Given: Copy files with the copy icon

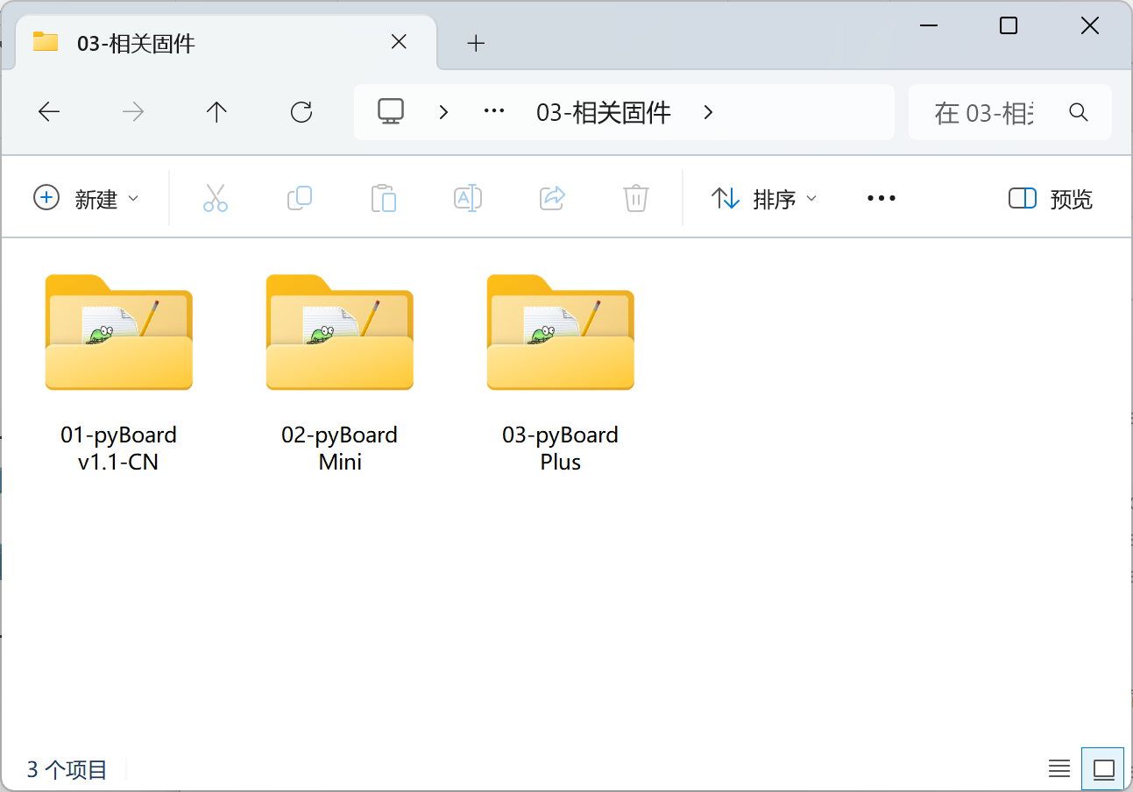Looking at the screenshot, I should pyautogui.click(x=300, y=198).
